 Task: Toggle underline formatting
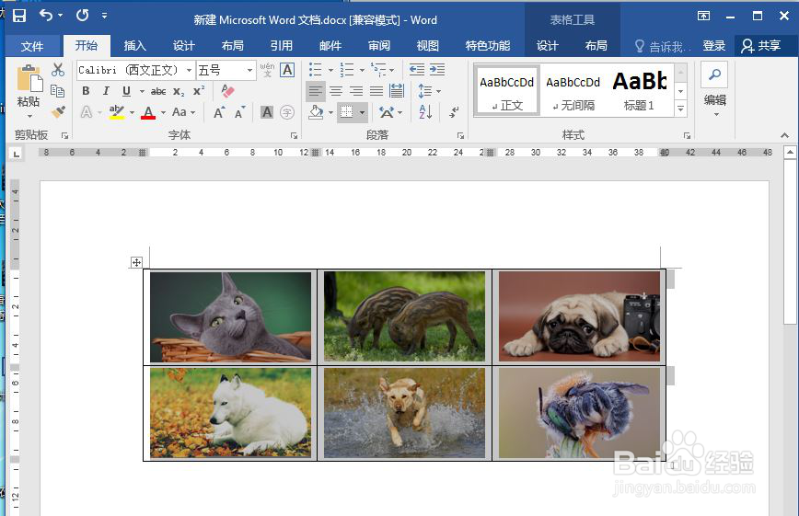pyautogui.click(x=126, y=91)
